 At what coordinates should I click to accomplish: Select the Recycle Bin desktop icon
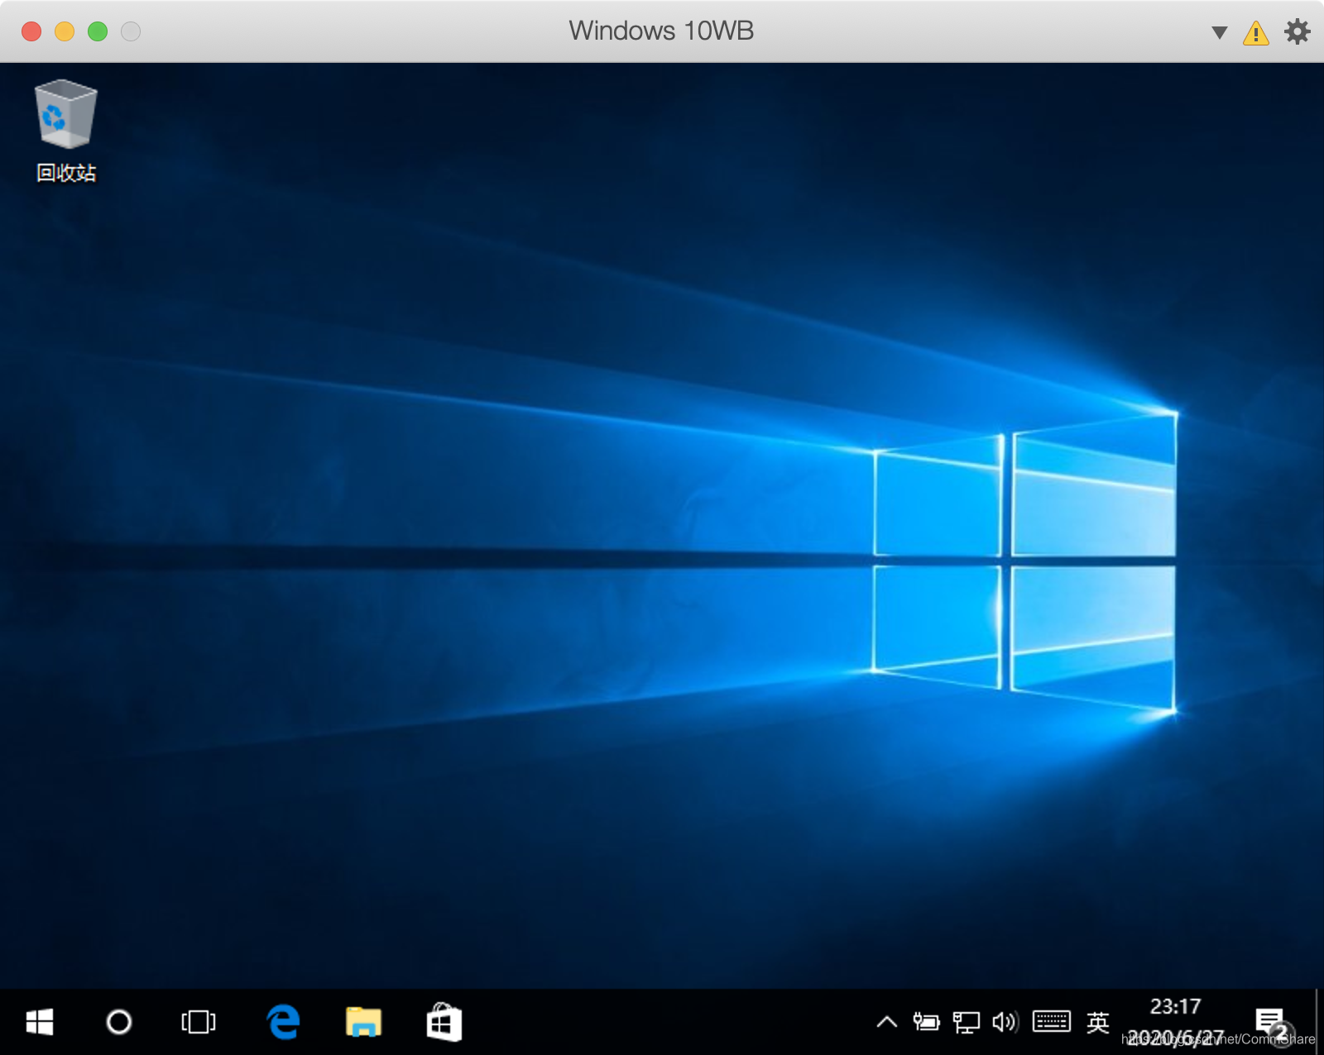(66, 131)
